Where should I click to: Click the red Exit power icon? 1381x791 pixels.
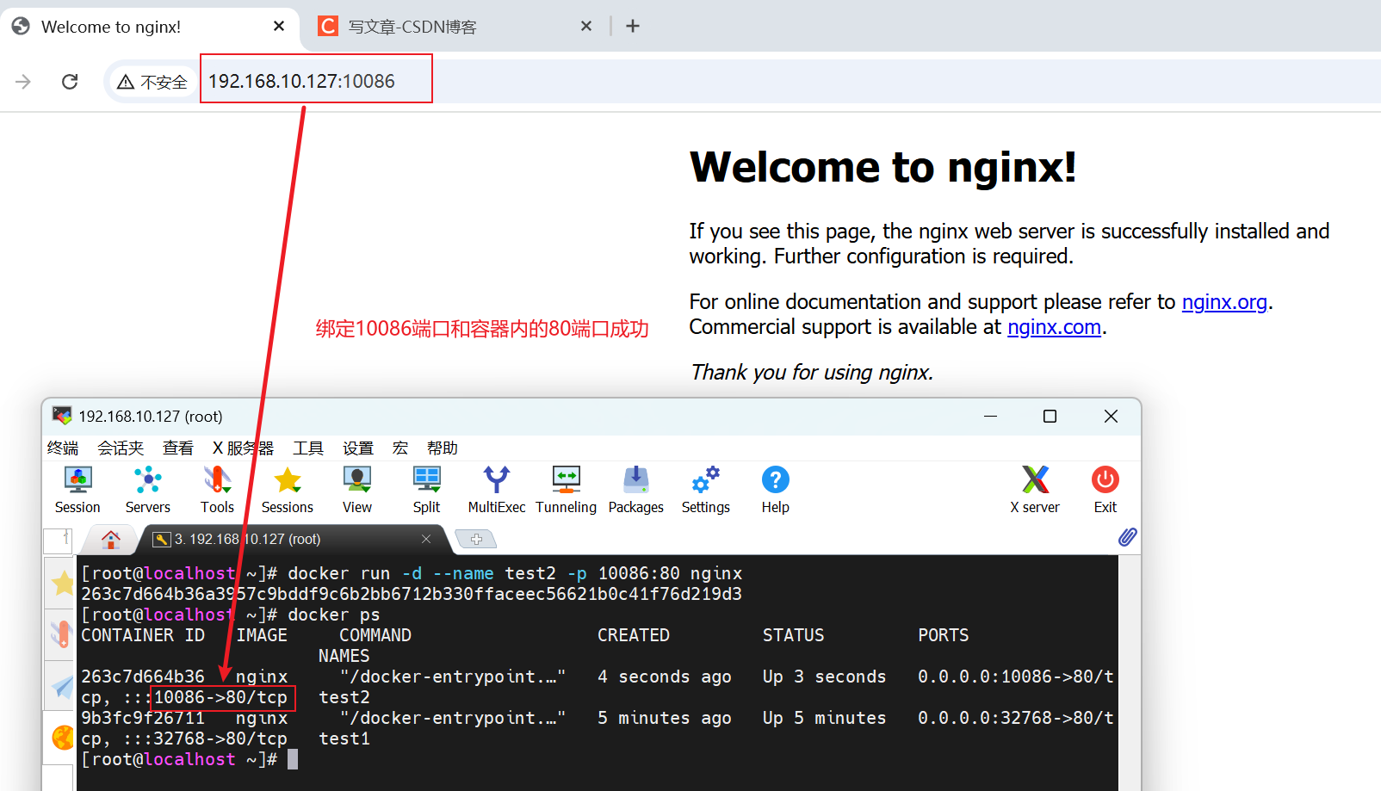coord(1105,490)
